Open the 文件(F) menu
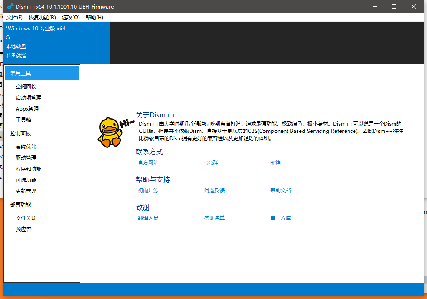 coord(14,18)
